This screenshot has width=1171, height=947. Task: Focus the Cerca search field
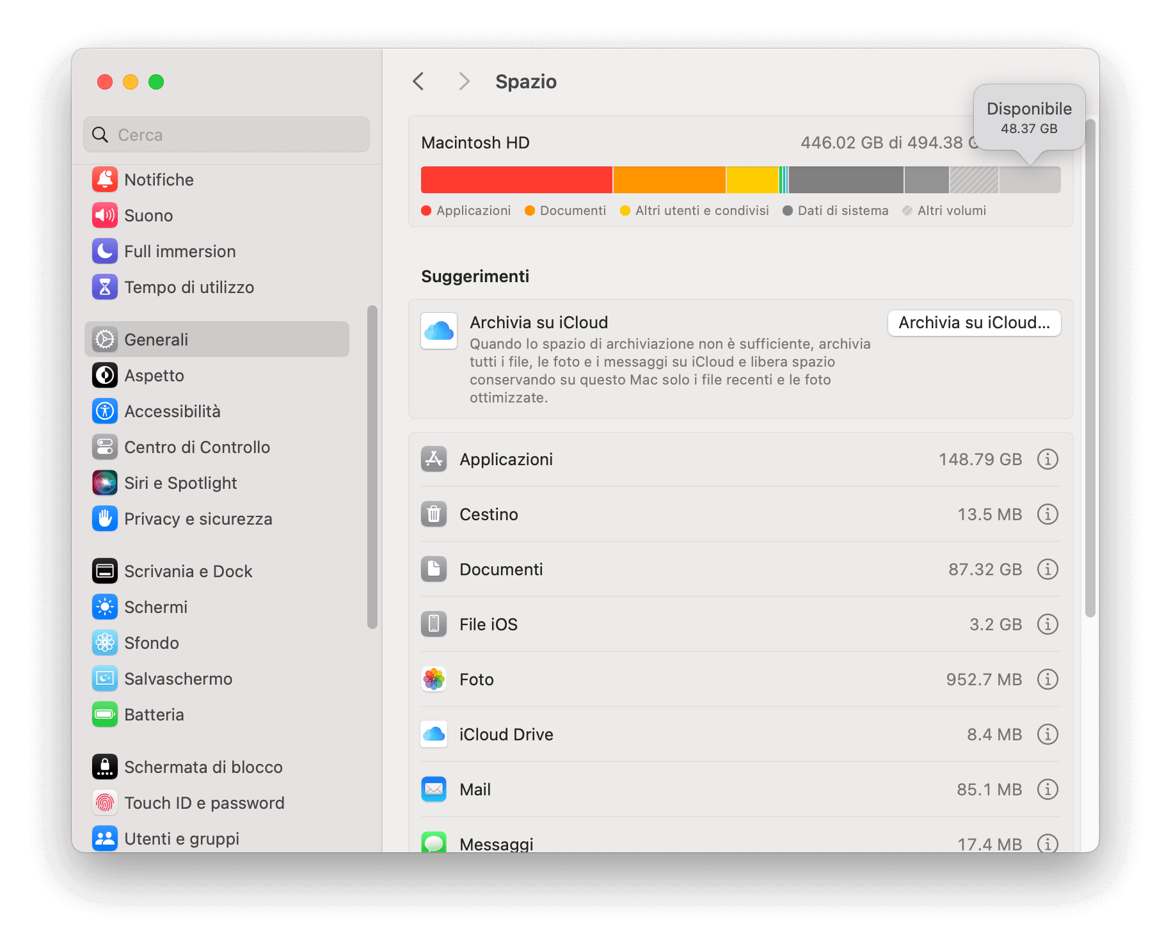227,135
